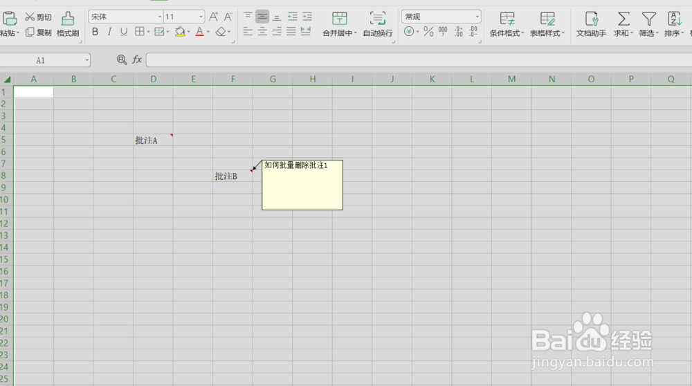Copy selection with 复制 button

tap(38, 33)
